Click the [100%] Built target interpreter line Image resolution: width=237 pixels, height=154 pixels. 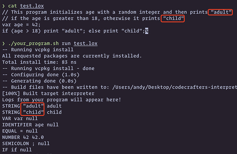click(48, 93)
